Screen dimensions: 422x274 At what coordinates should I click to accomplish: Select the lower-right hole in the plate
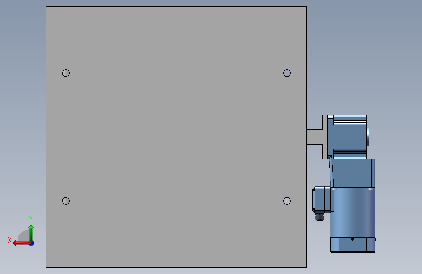(287, 201)
